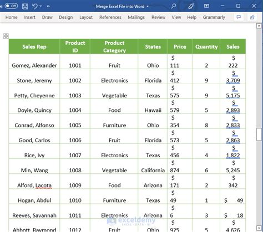Viewport: 263px width, 232px height.
Task: Expand Quick Access Toolbar overflow chevrons
Action: [48, 6]
